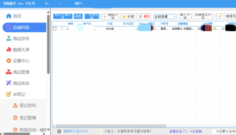Click the 创建 folder button
The image size is (236, 135).
tap(128, 17)
